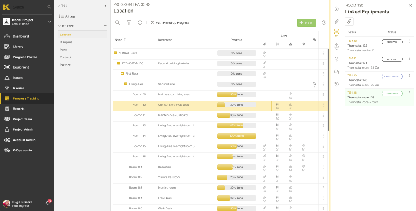Collapse the NUNAVUT-Site tree node

tap(115, 53)
